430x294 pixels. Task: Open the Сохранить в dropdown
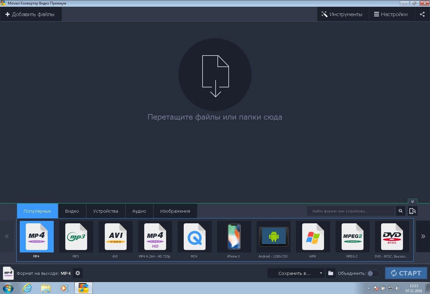pyautogui.click(x=296, y=273)
